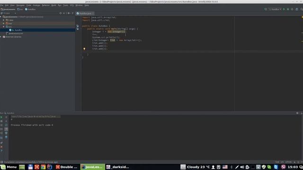The image size is (303, 170).
Task: Click the yellow analysis indicator above the error stripe
Action: coord(302,17)
